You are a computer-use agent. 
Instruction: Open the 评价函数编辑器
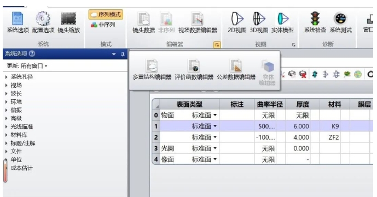(194, 69)
